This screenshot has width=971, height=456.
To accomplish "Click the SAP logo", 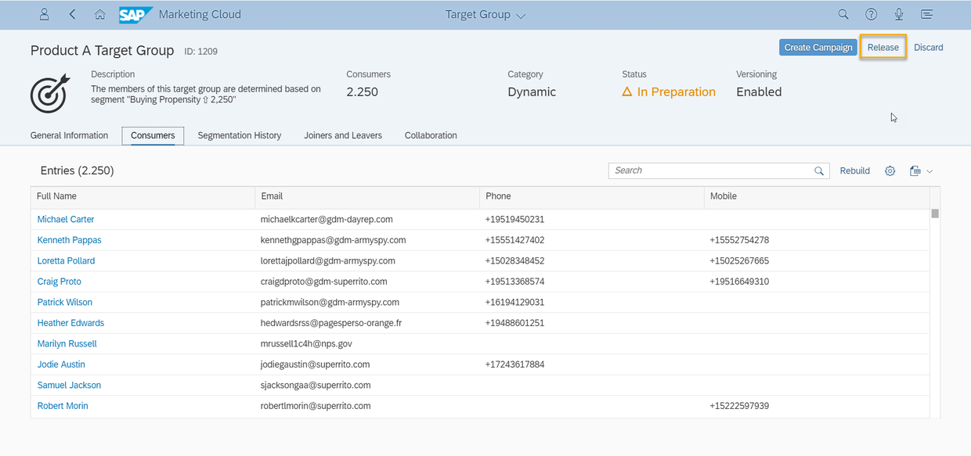I will click(135, 14).
